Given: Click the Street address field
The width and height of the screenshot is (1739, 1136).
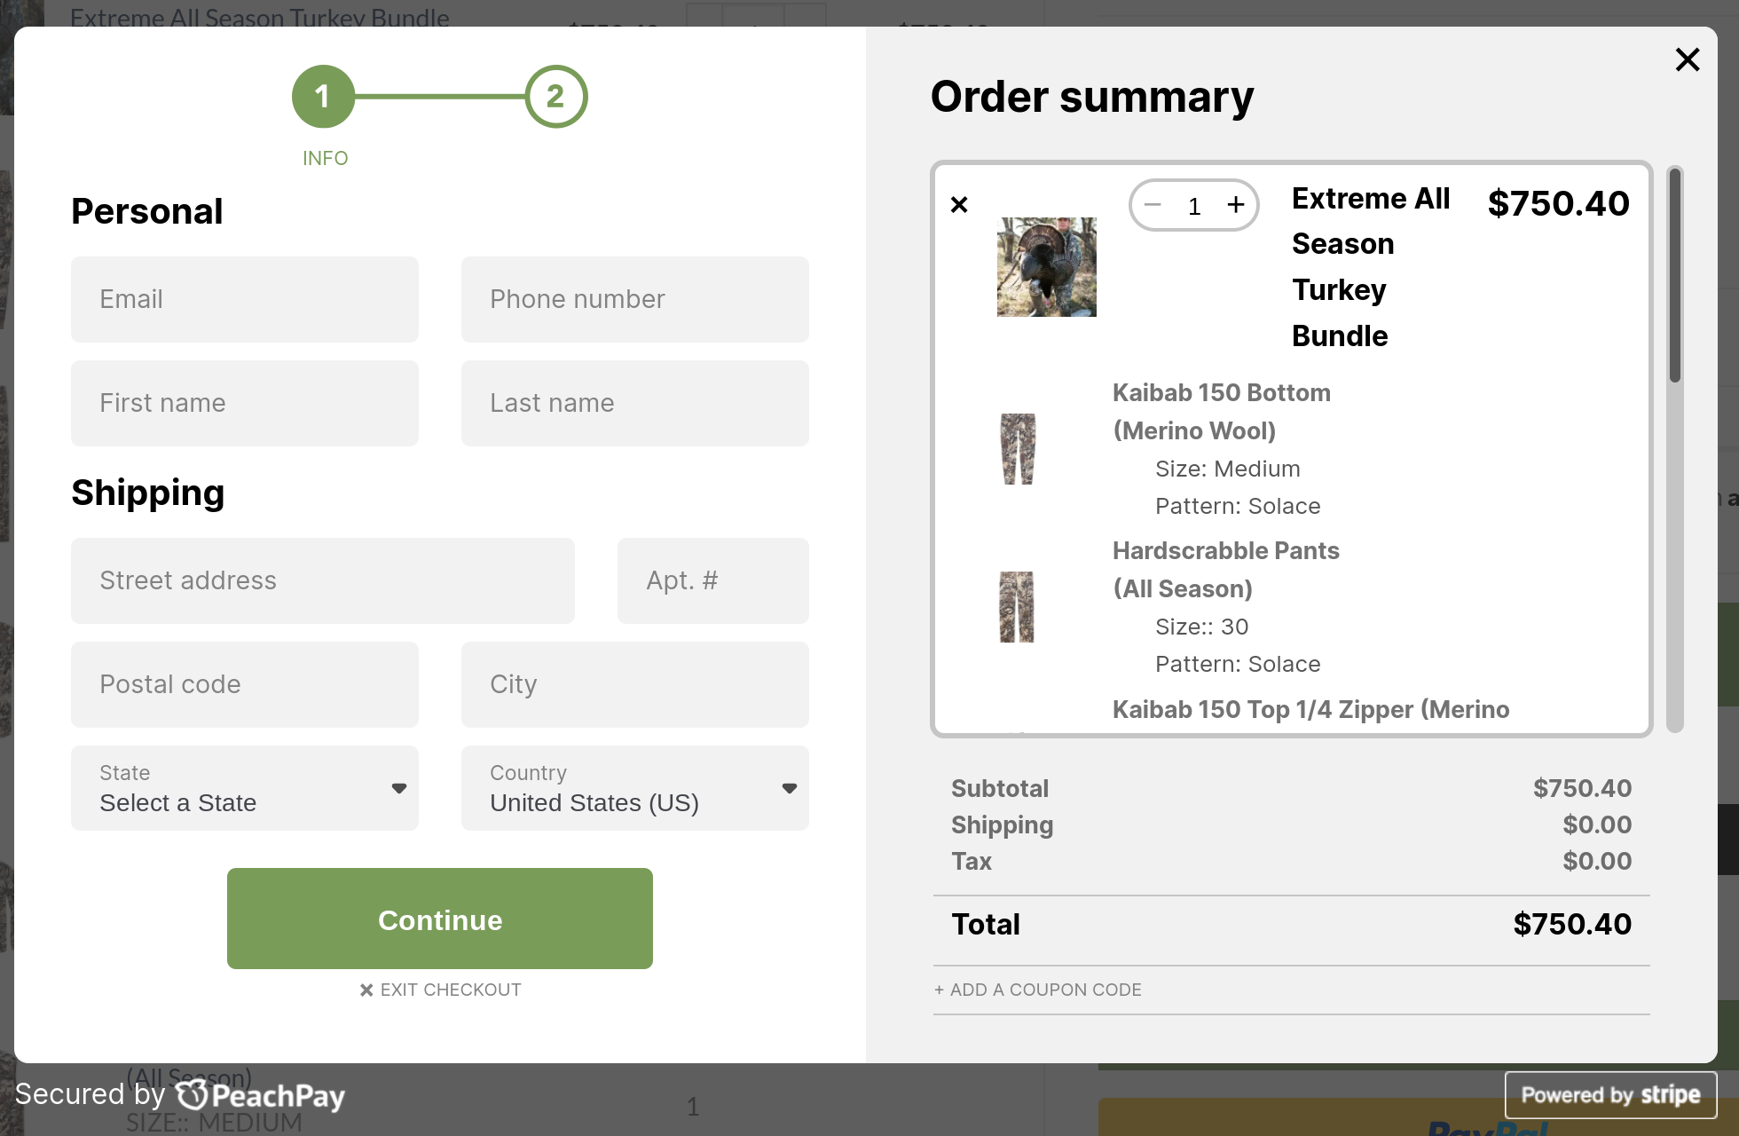Looking at the screenshot, I should click(323, 580).
